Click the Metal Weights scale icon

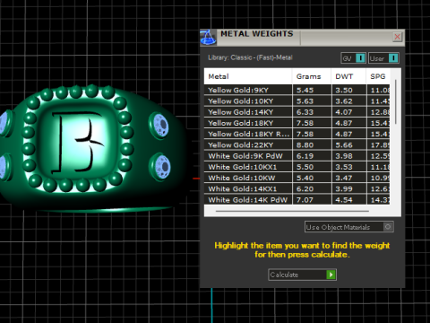point(208,38)
